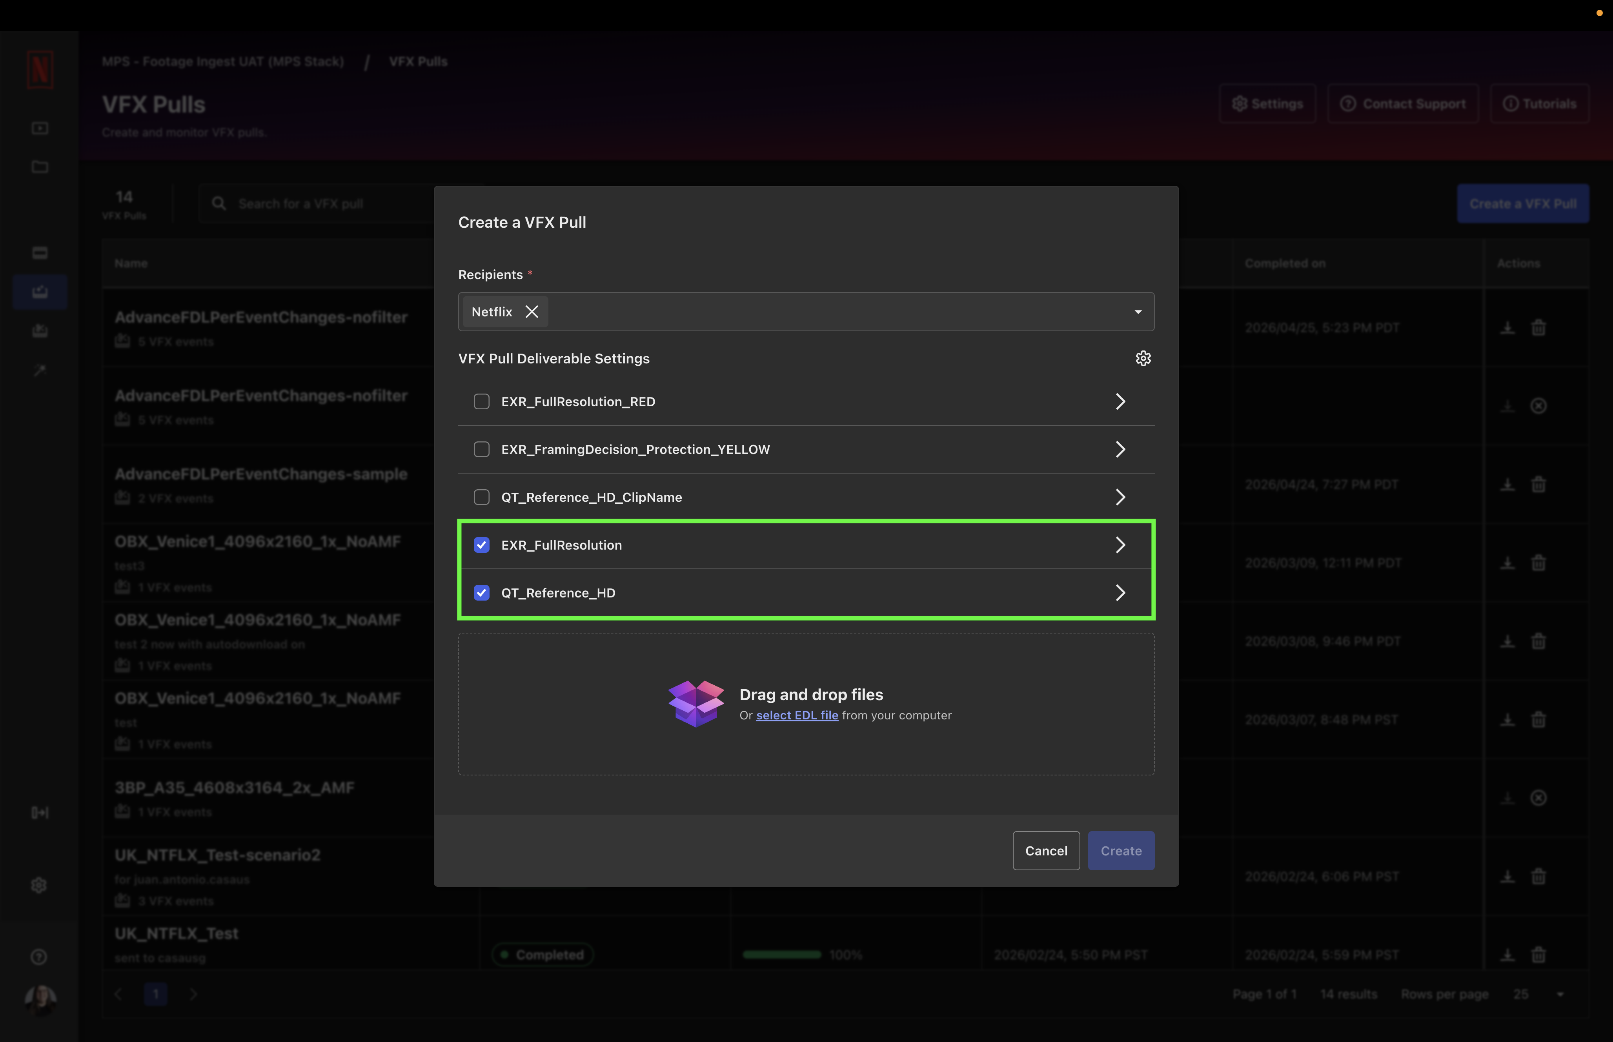The height and width of the screenshot is (1042, 1613).
Task: Click the sidebar collapse toggle icon
Action: 40,813
